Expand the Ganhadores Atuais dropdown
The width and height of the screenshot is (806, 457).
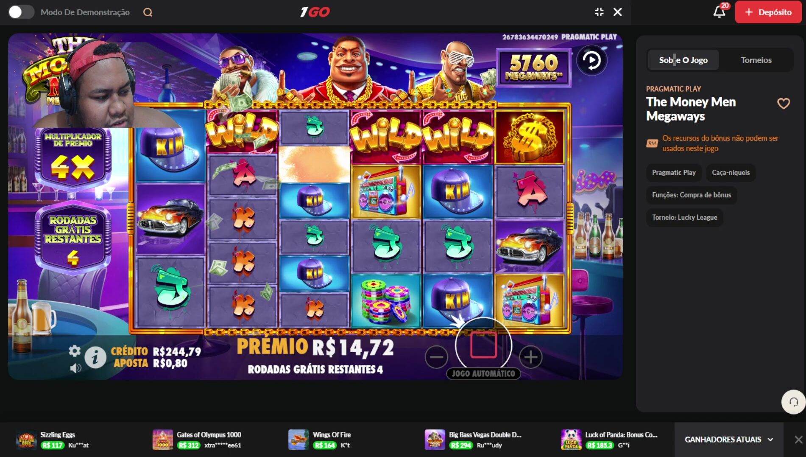(729, 440)
